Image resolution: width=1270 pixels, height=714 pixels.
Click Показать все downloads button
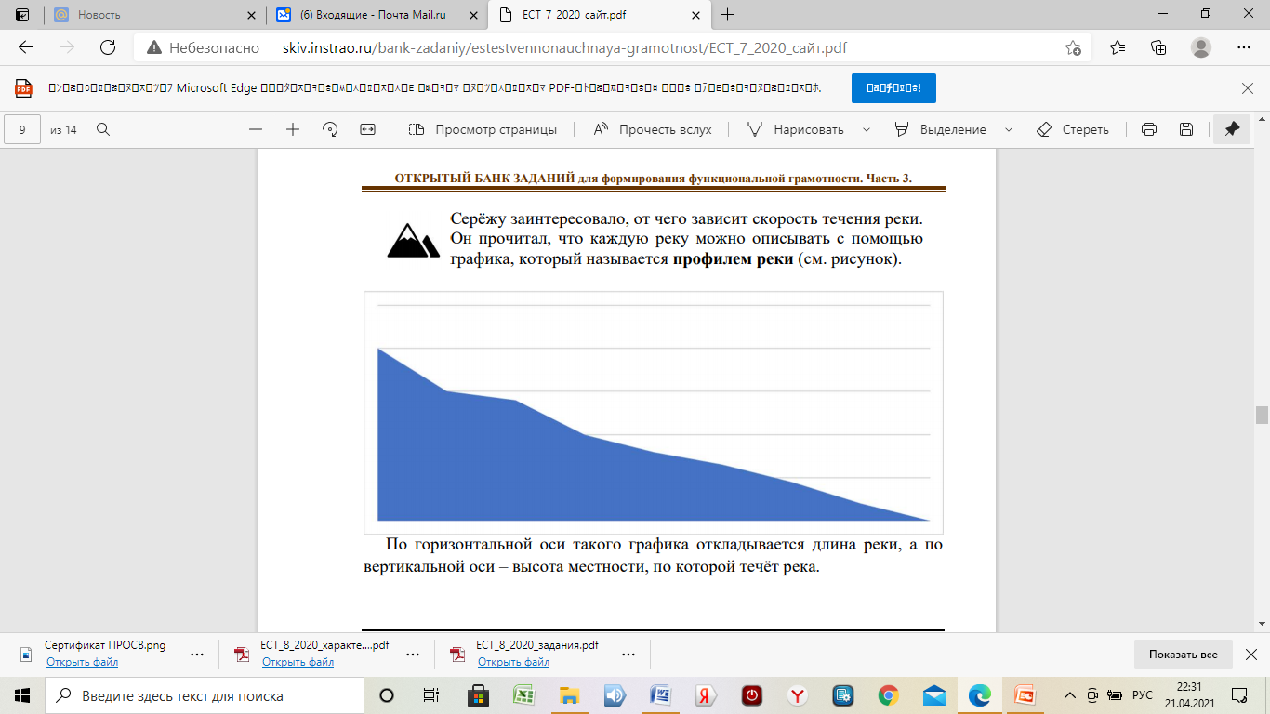1183,654
